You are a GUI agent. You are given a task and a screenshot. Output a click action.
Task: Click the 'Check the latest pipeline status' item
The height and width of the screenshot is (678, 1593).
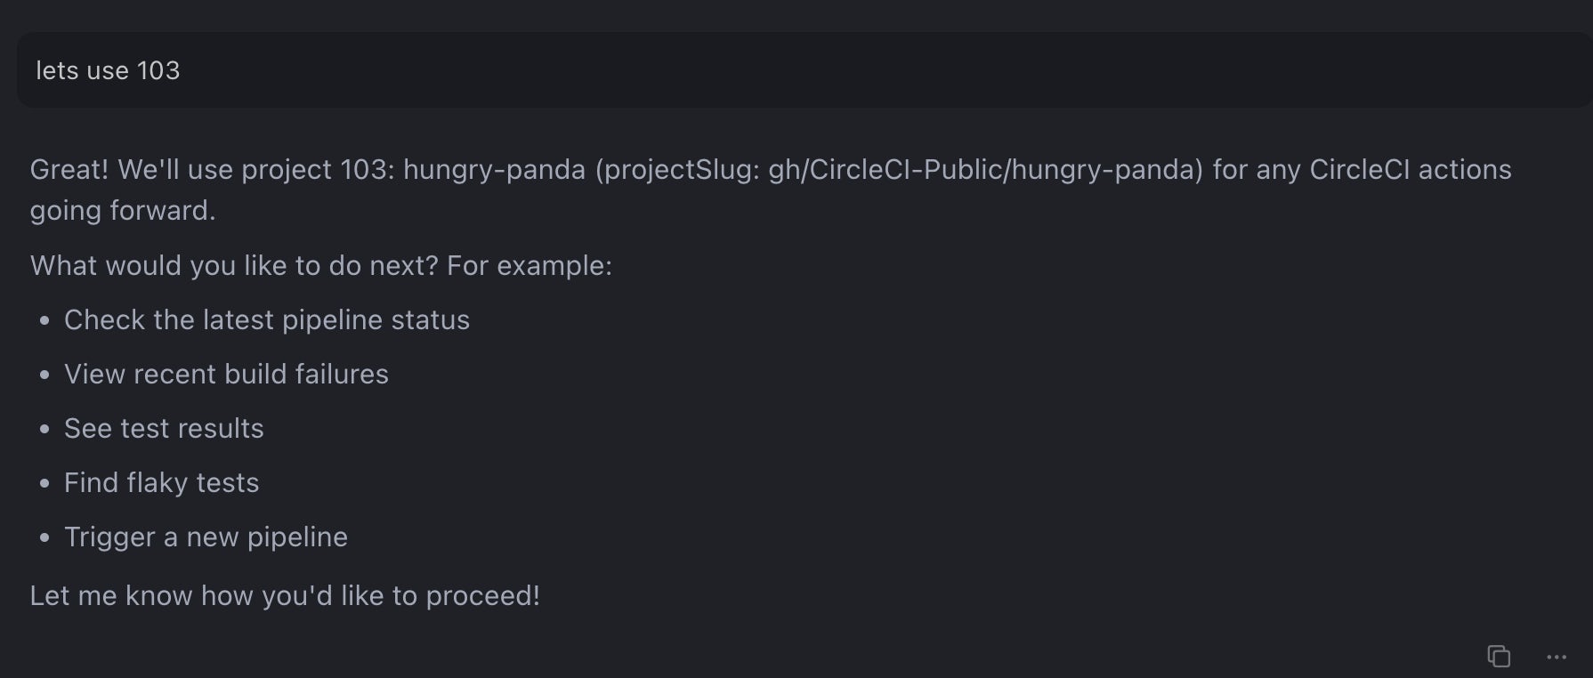[266, 319]
